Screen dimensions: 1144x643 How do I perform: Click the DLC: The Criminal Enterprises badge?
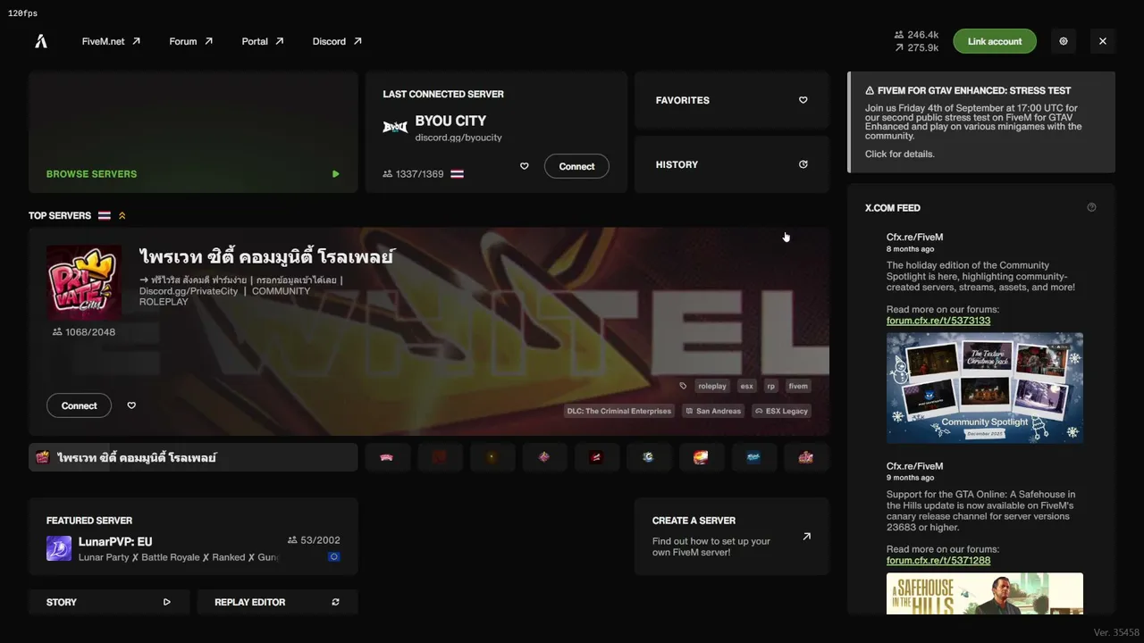coord(618,411)
